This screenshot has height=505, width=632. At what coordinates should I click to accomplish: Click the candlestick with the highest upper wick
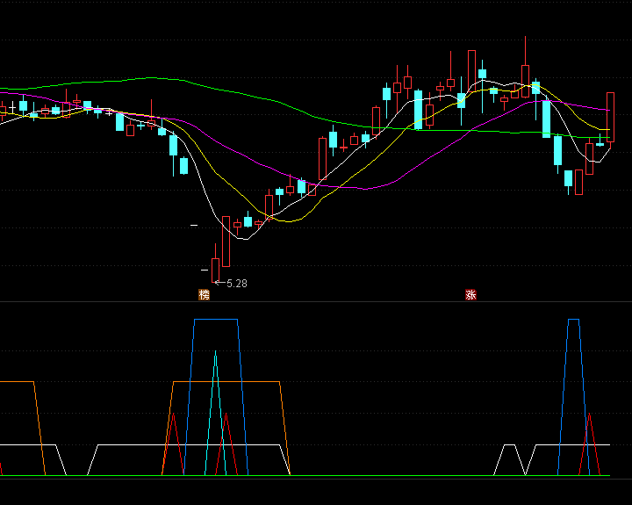pyautogui.click(x=525, y=68)
